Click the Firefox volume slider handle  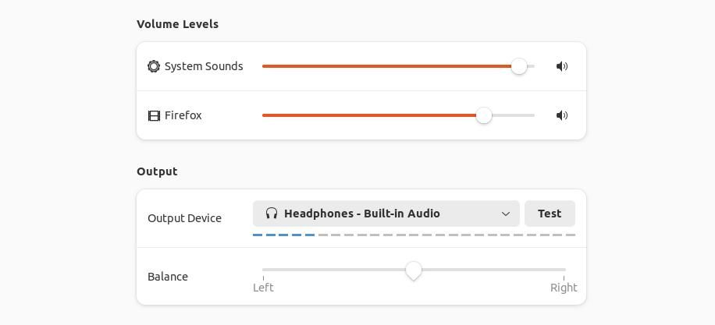[x=484, y=115]
